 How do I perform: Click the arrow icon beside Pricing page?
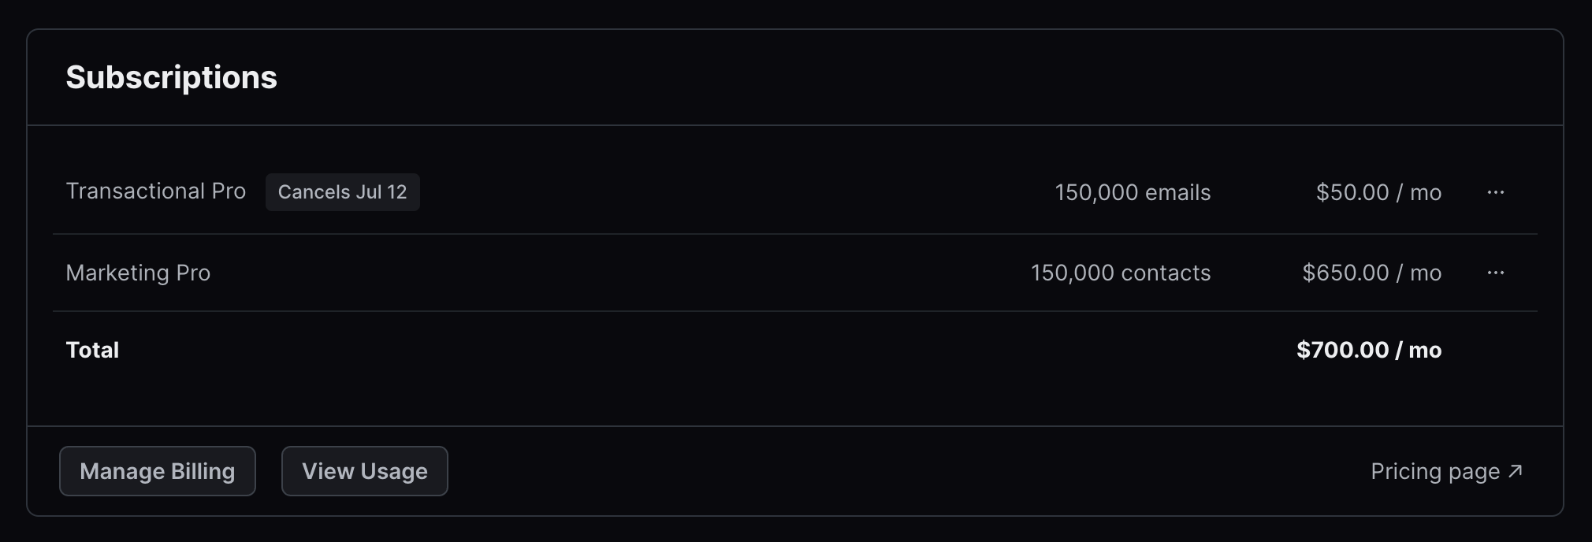(x=1515, y=471)
